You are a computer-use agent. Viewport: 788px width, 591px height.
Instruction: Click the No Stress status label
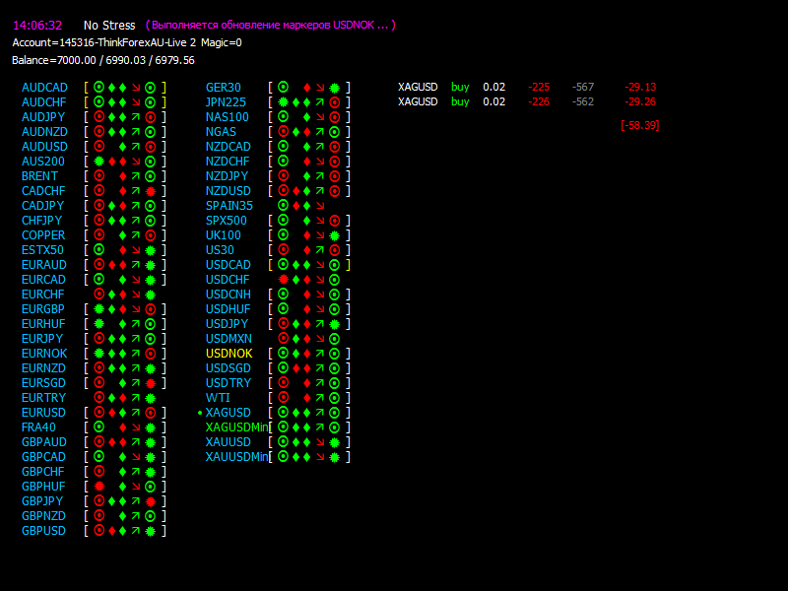[109, 26]
